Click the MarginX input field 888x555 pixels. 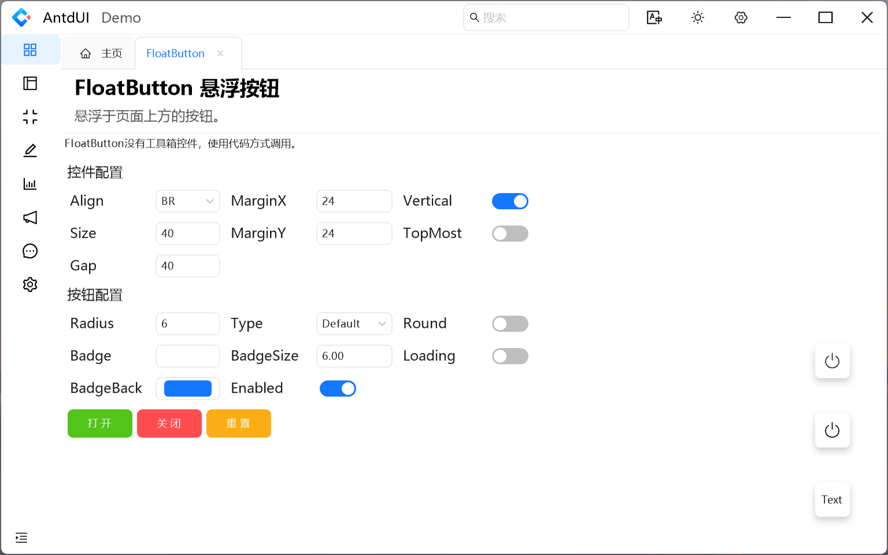point(354,201)
